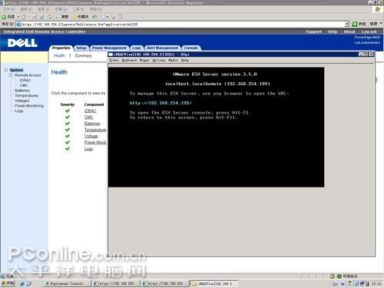384x288 pixels.
Task: Click the iDRACView window title icon
Action: click(x=111, y=55)
